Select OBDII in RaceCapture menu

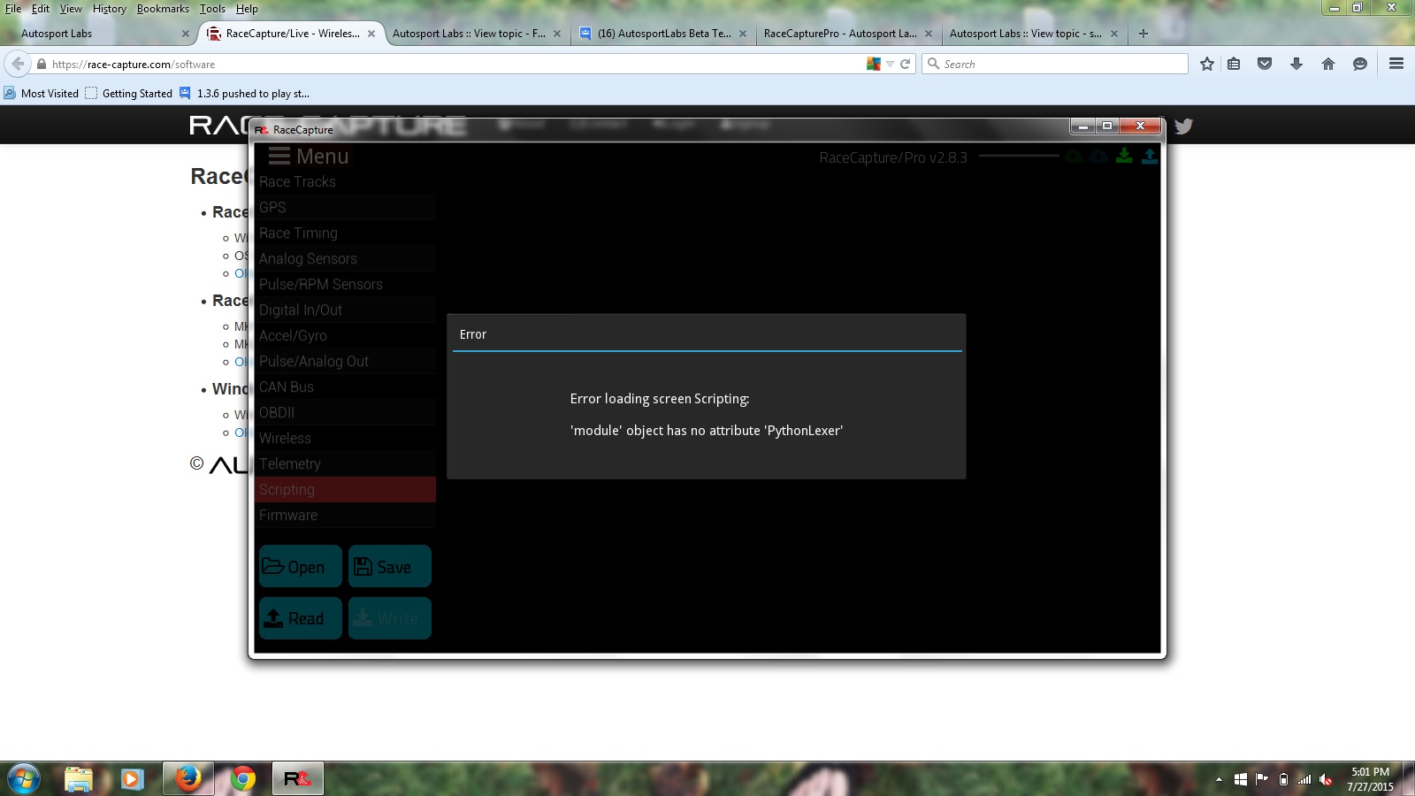[346, 412]
